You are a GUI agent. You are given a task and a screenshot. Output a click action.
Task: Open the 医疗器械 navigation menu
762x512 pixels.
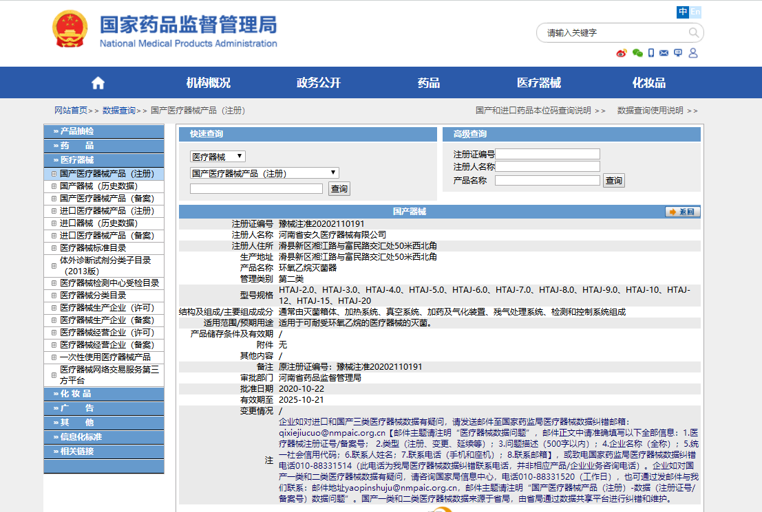coord(539,83)
